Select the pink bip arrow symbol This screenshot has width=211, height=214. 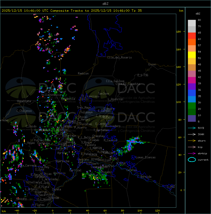coord(192,147)
